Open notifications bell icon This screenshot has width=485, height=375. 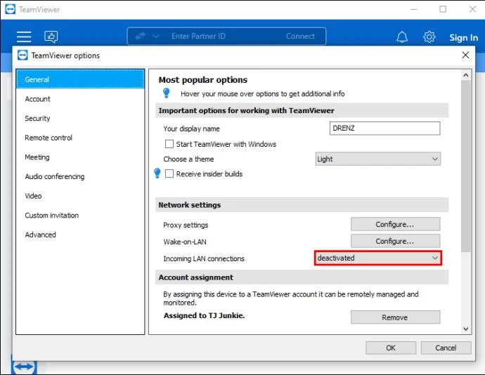(402, 37)
